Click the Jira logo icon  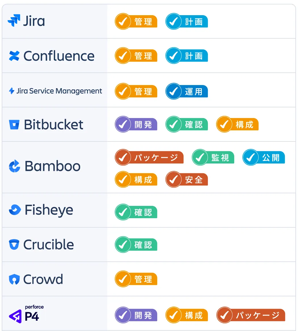(x=14, y=21)
